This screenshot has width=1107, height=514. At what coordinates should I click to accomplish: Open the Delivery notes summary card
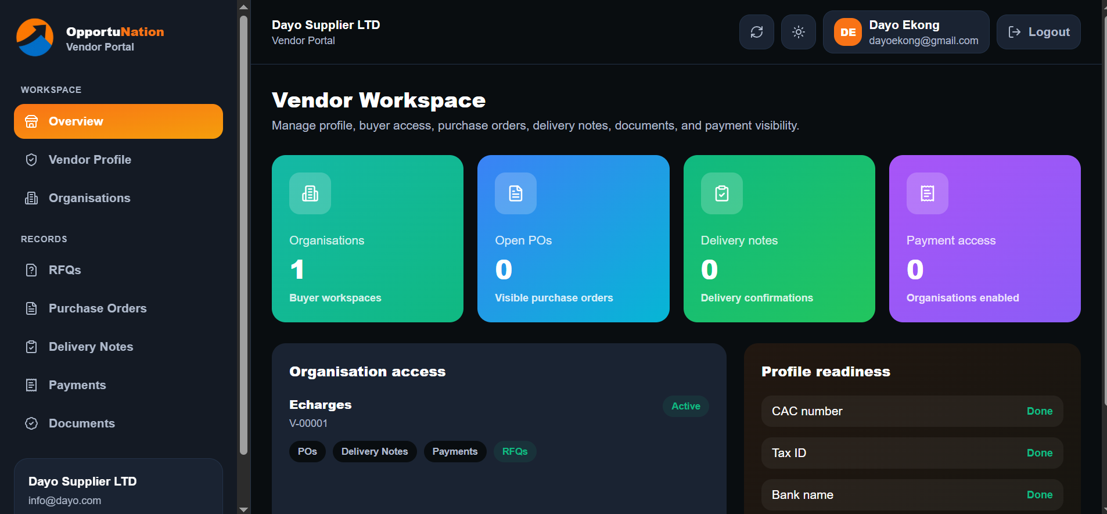[x=779, y=239]
